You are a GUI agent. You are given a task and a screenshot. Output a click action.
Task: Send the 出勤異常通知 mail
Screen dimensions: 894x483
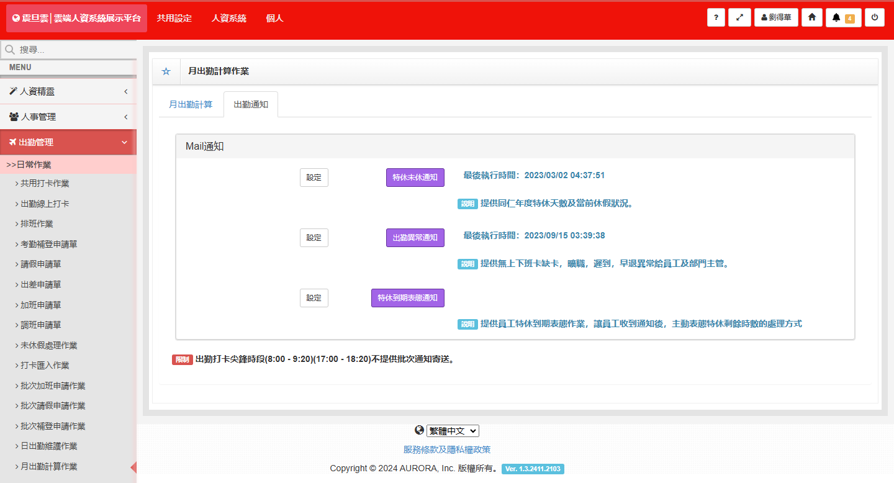(415, 238)
